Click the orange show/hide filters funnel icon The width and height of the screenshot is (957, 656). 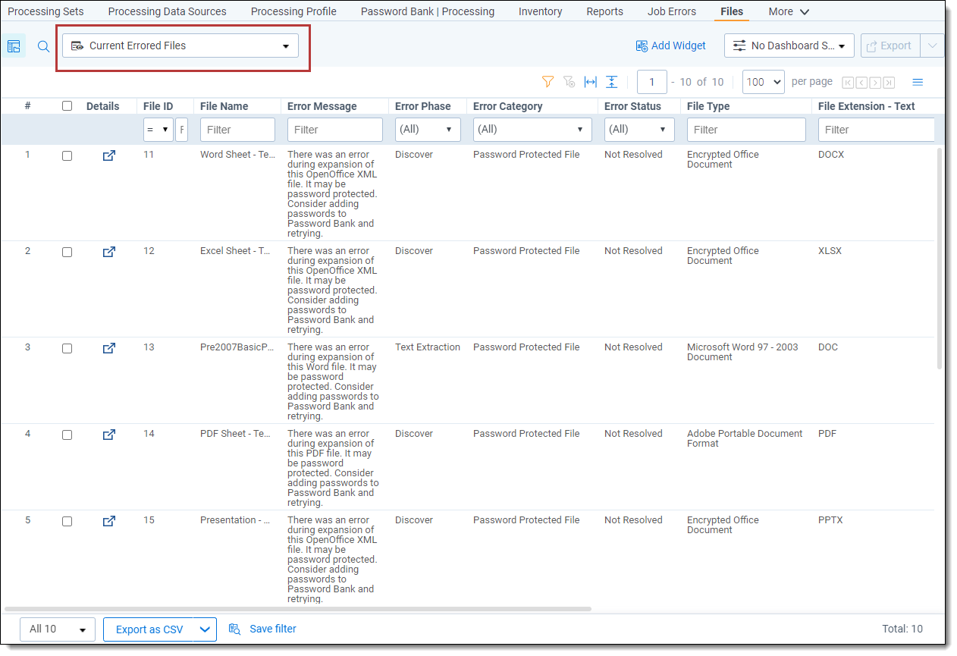coord(548,82)
